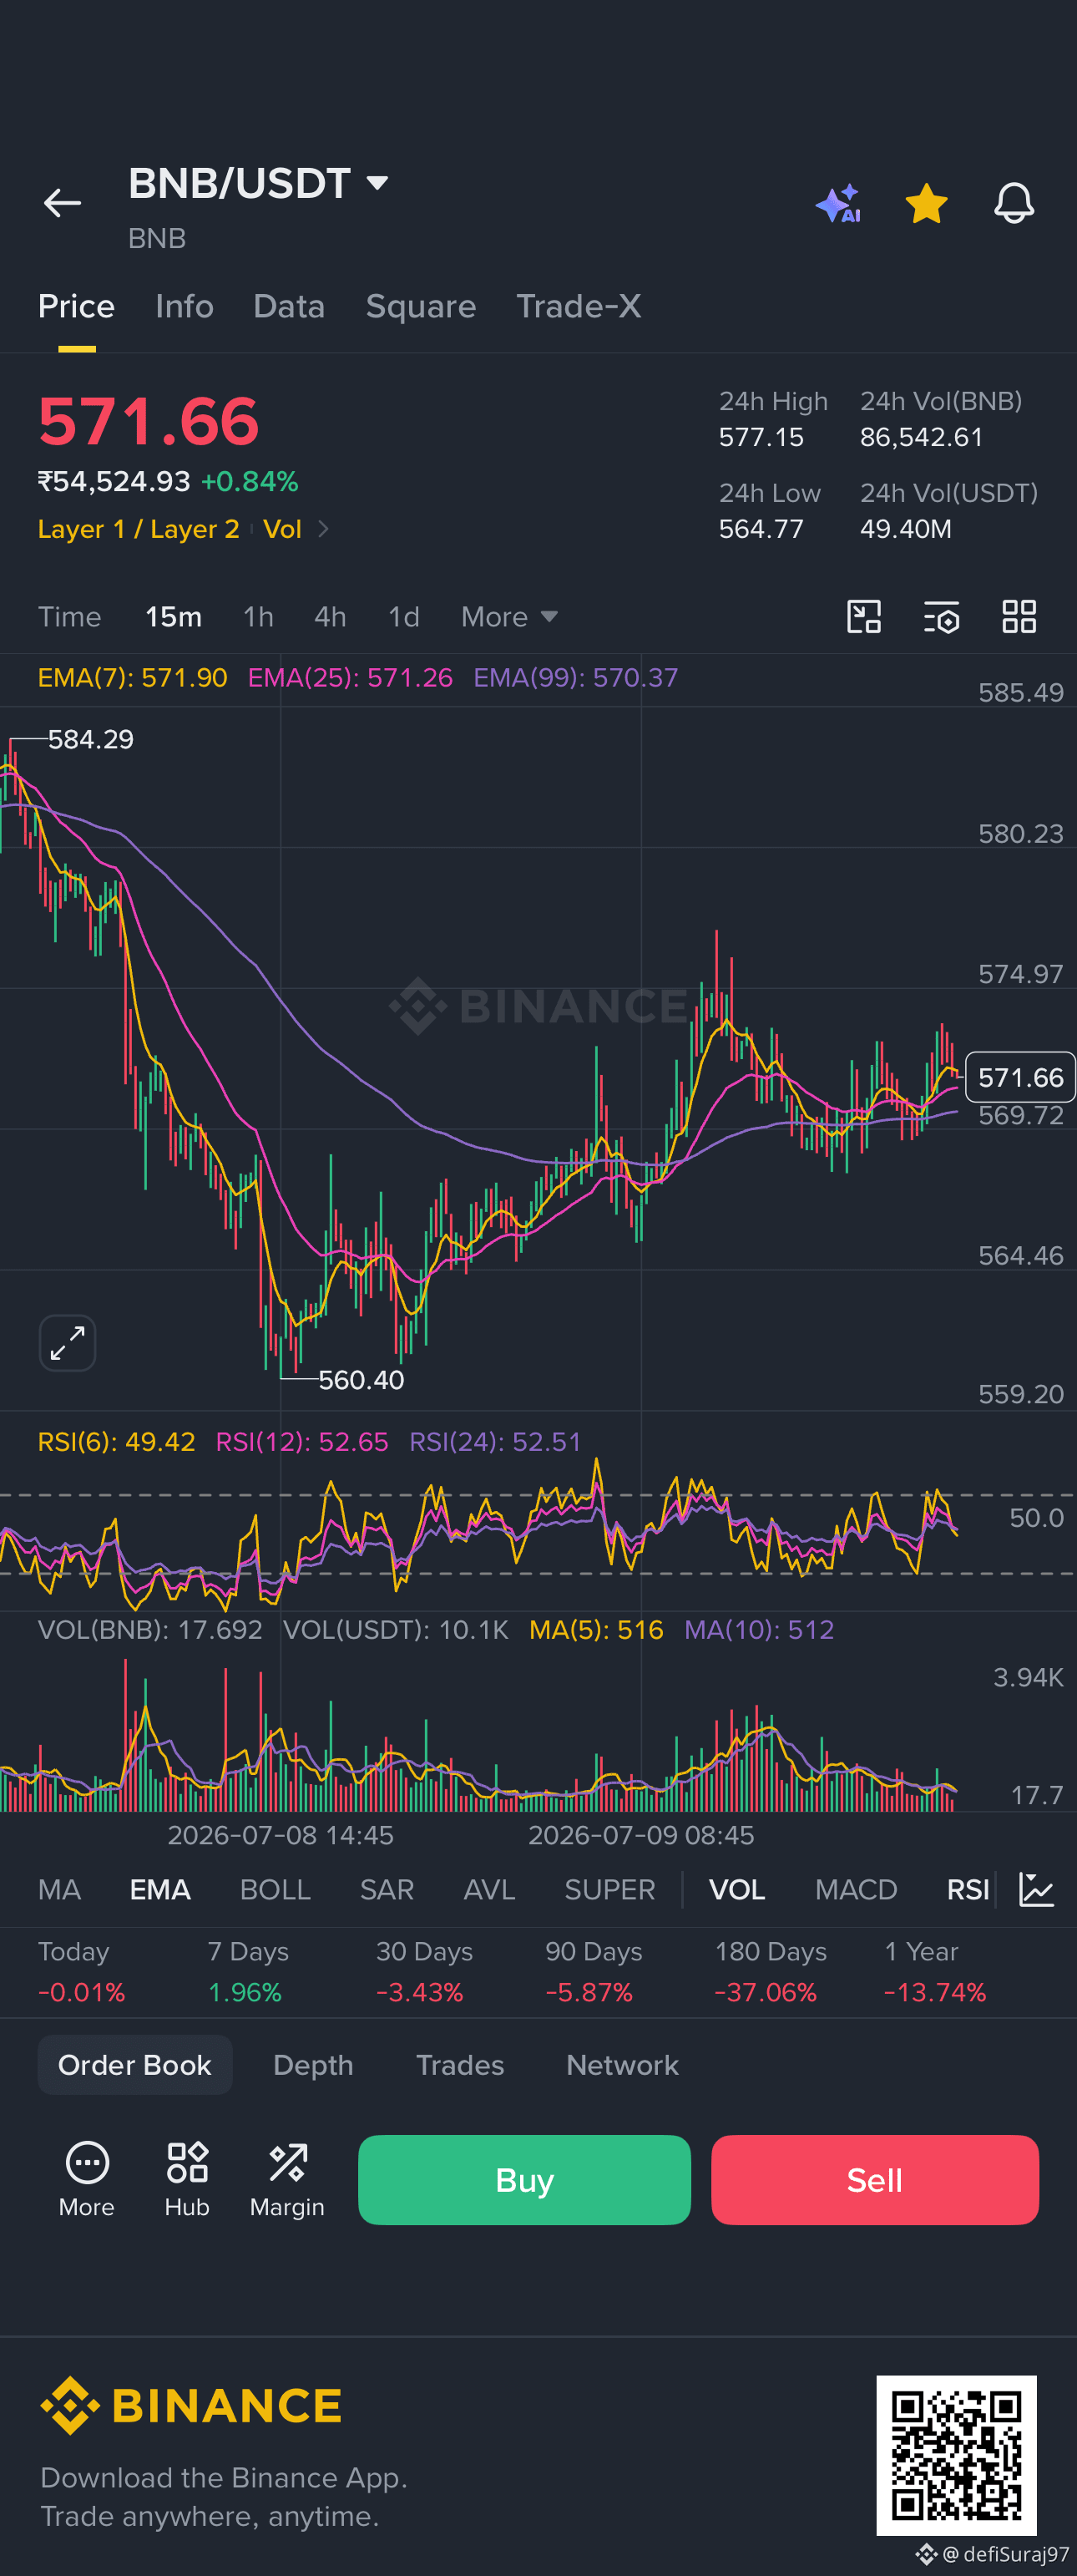1077x2576 pixels.
Task: Click the 24h Vol(USDT) value 49.40M
Action: (906, 529)
